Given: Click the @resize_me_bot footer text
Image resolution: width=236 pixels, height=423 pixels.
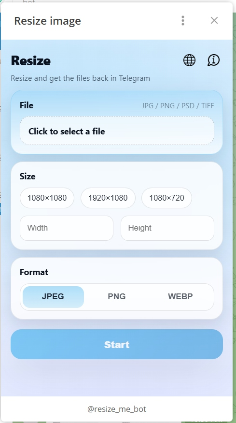Looking at the screenshot, I should [x=117, y=409].
